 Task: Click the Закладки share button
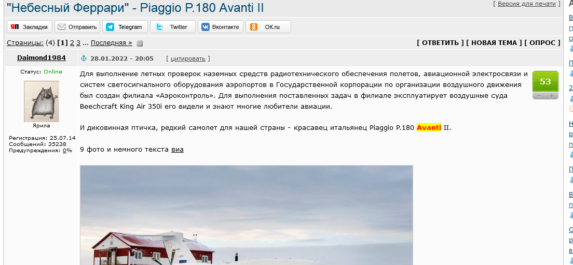click(x=30, y=26)
